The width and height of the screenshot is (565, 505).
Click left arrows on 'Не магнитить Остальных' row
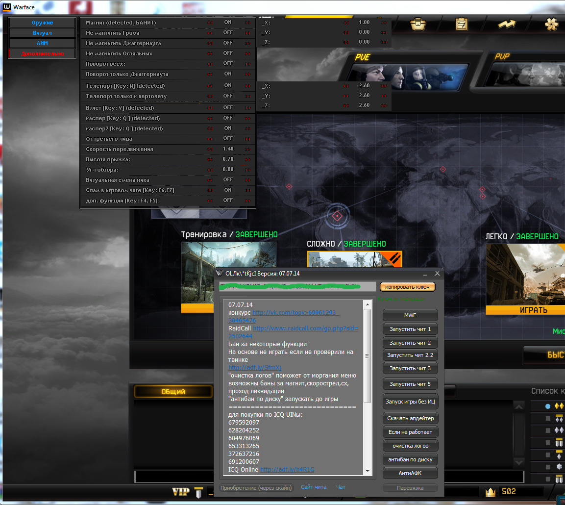210,53
